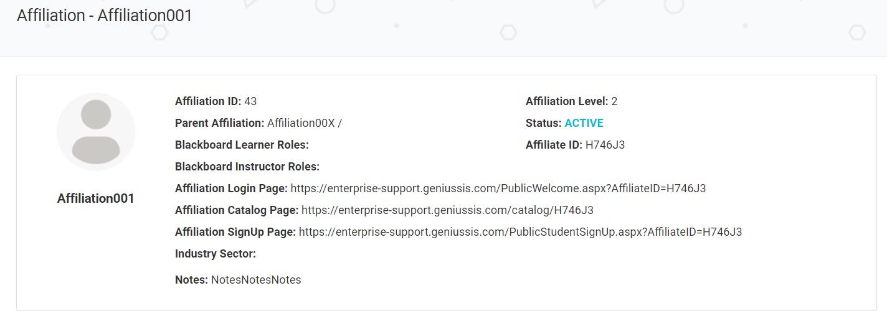
Task: Open the Affiliation SignUp Page URL
Action: tap(520, 232)
